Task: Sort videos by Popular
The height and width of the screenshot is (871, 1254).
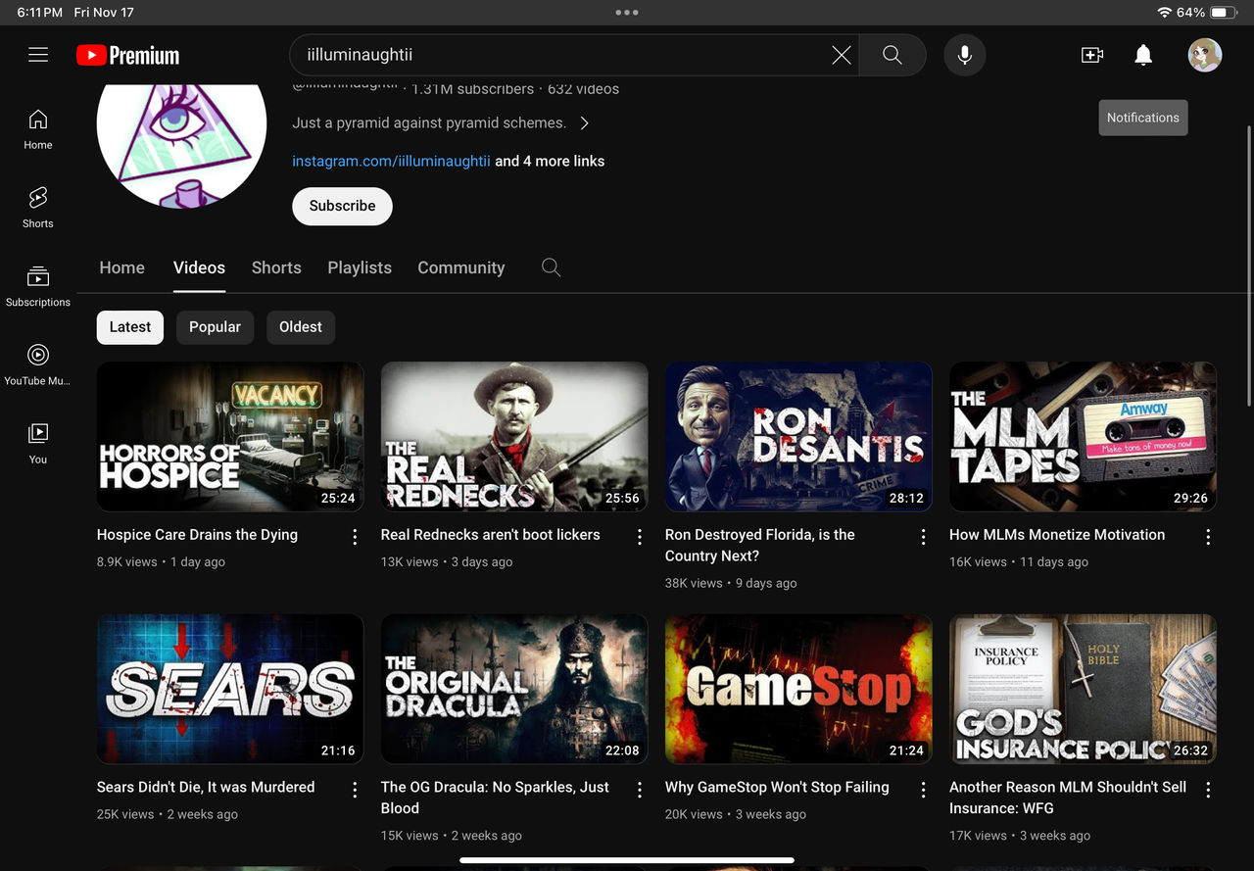Action: (x=215, y=327)
